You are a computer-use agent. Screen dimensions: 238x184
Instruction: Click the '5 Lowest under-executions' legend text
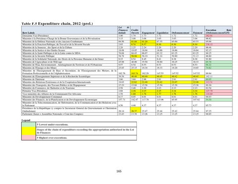[x=53, y=124]
